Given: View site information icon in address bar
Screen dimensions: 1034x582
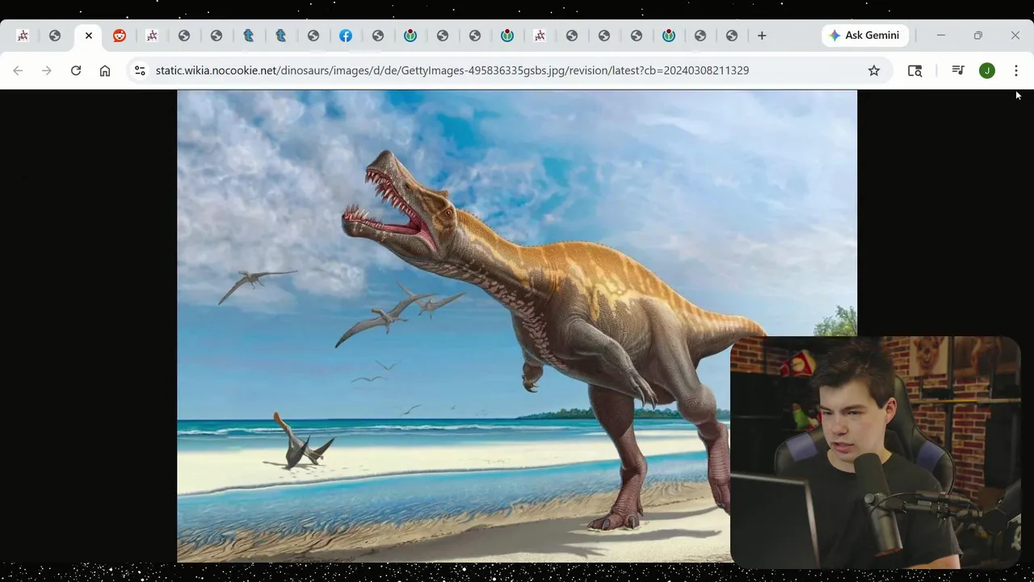Looking at the screenshot, I should pos(140,70).
